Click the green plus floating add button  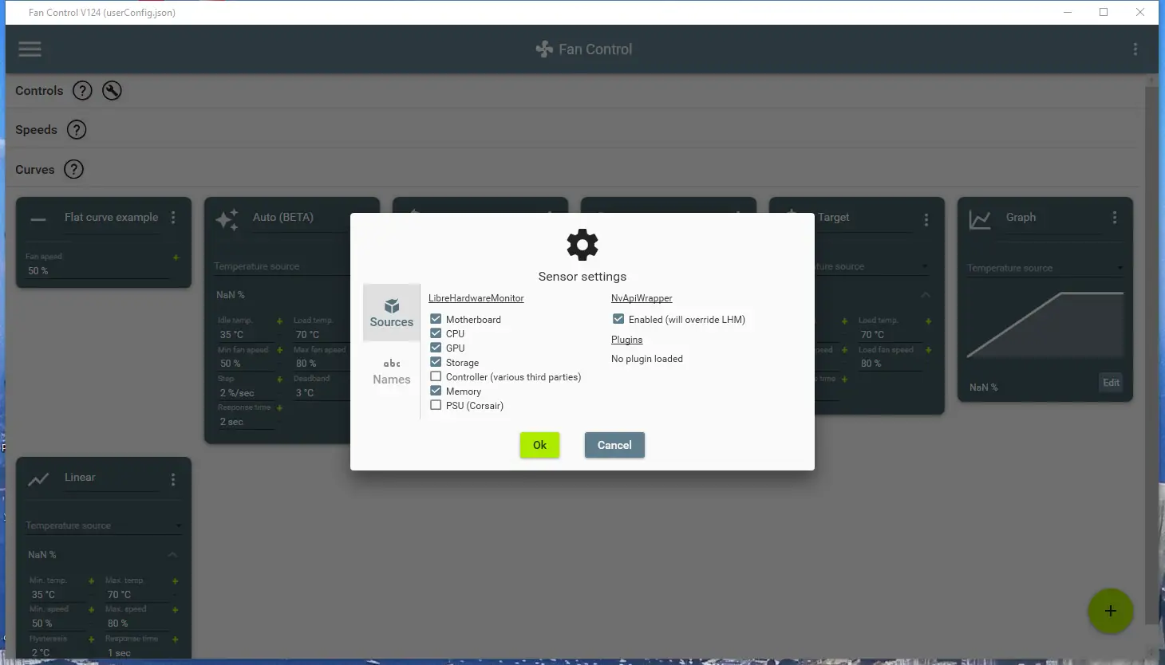coord(1110,612)
